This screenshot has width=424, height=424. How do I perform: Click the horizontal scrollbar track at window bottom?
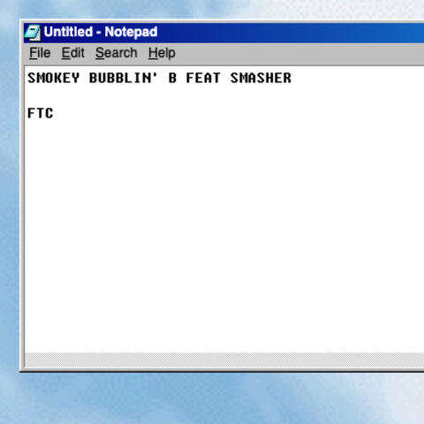point(223,360)
